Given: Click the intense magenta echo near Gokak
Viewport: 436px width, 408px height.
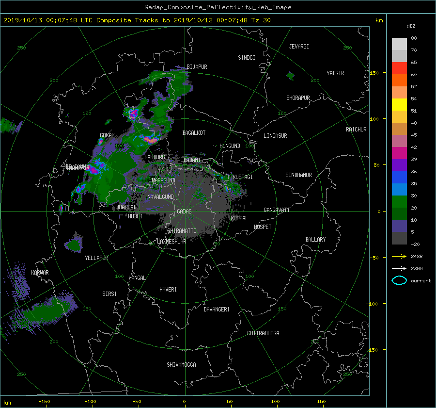Looking at the screenshot, I should [x=100, y=141].
